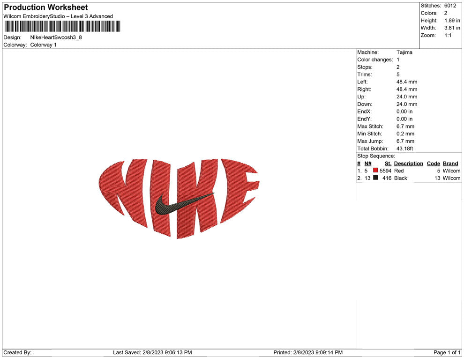464x357 pixels.
Task: Click the Color changes label
Action: point(375,59)
